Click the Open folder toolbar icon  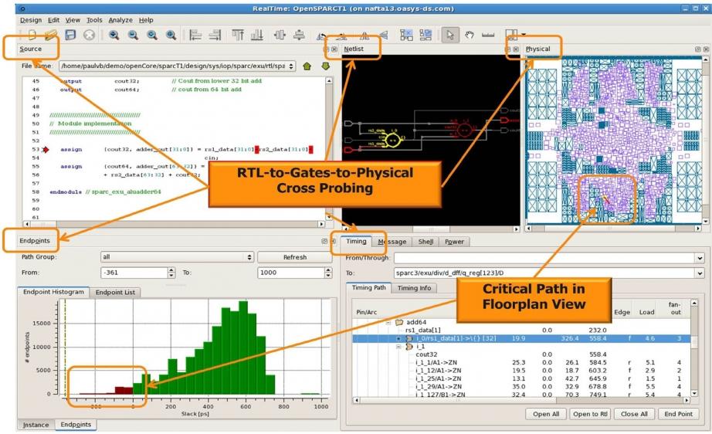point(51,35)
